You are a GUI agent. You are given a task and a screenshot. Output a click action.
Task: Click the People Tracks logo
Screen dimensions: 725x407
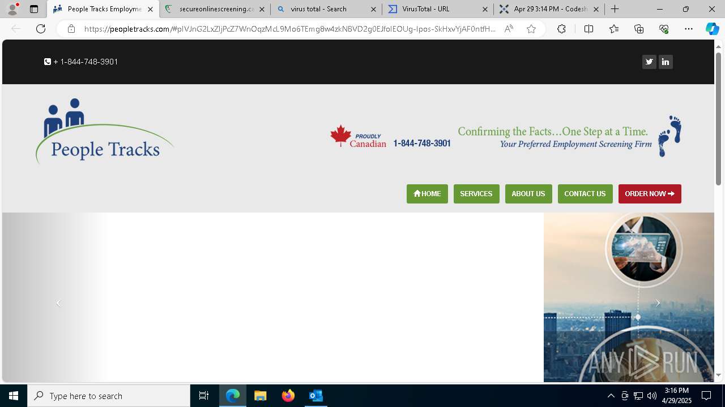(105, 131)
